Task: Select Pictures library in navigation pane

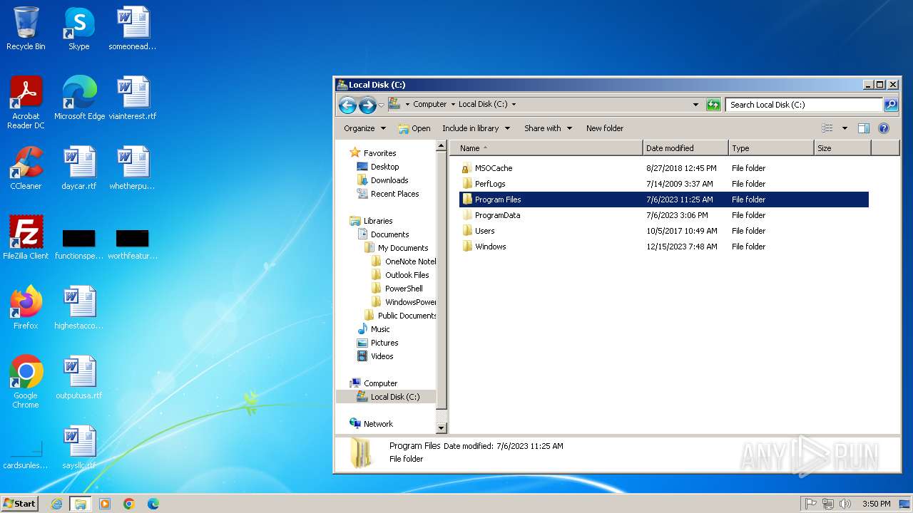Action: pos(378,343)
